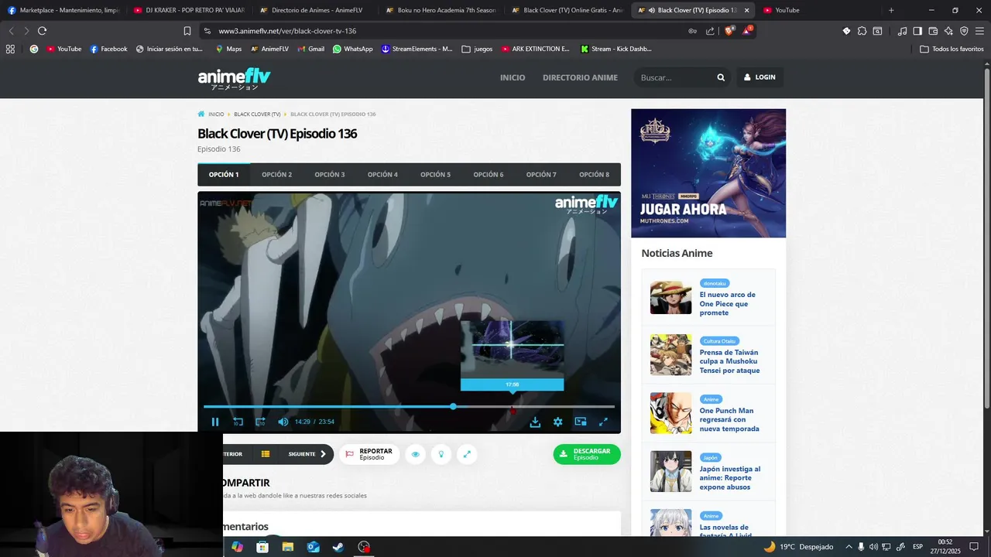Open Steam from the taskbar
Image resolution: width=991 pixels, height=557 pixels.
pyautogui.click(x=338, y=547)
